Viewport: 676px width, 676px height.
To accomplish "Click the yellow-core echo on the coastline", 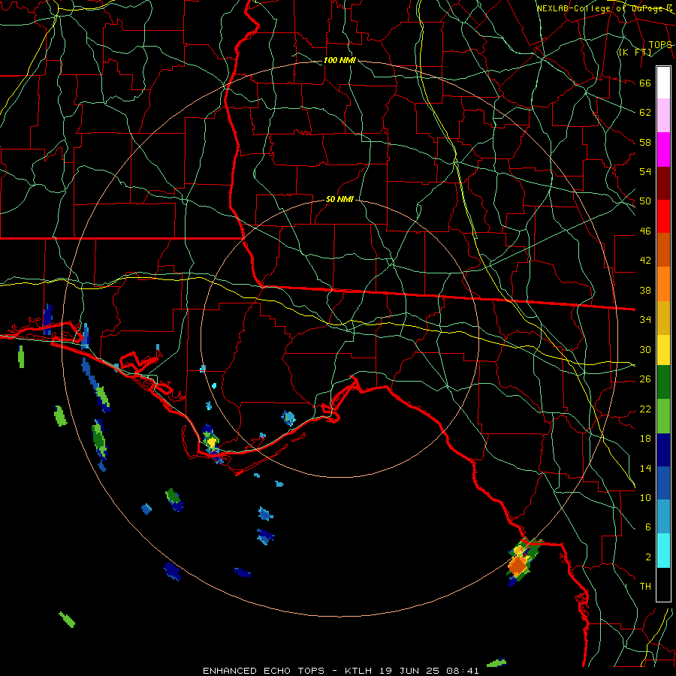I will [211, 442].
